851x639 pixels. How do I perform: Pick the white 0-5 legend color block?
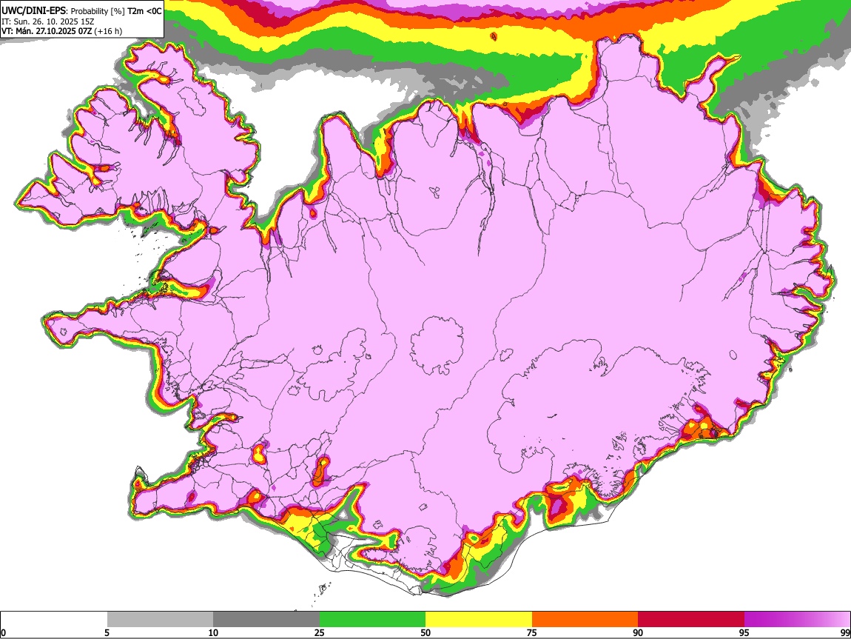point(54,620)
